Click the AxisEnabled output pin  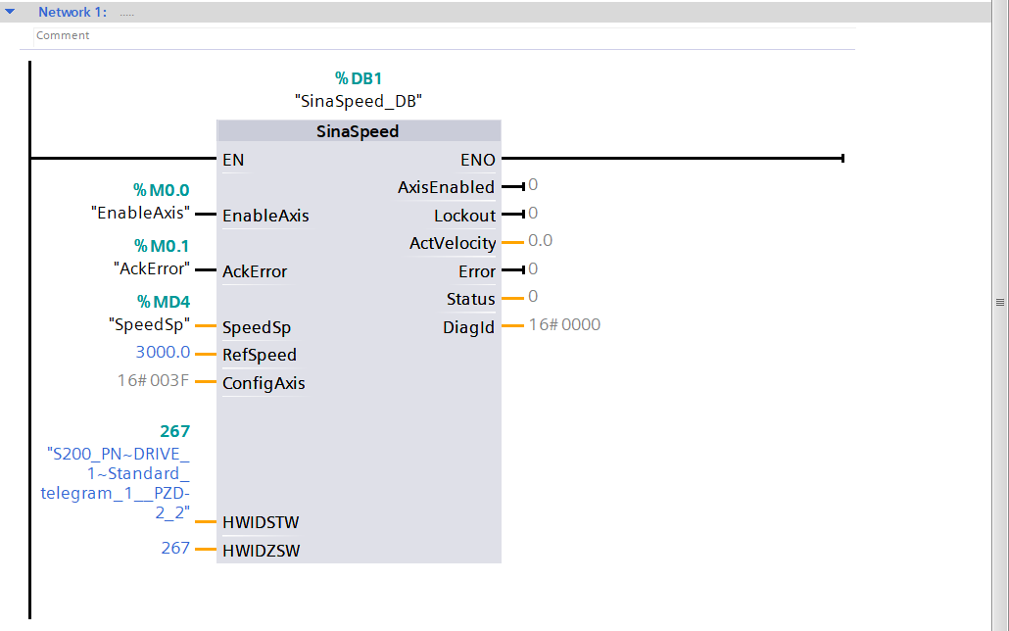click(446, 187)
